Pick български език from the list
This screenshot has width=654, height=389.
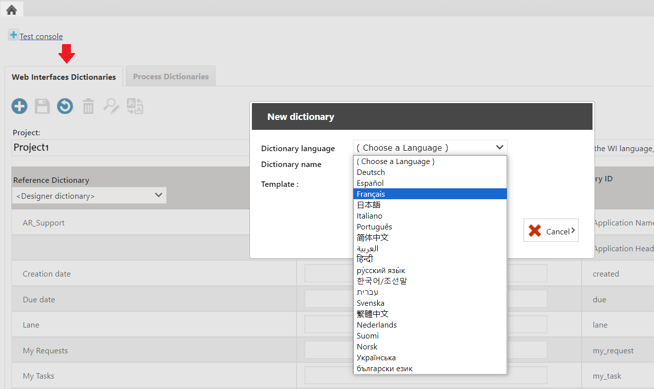(x=430, y=369)
